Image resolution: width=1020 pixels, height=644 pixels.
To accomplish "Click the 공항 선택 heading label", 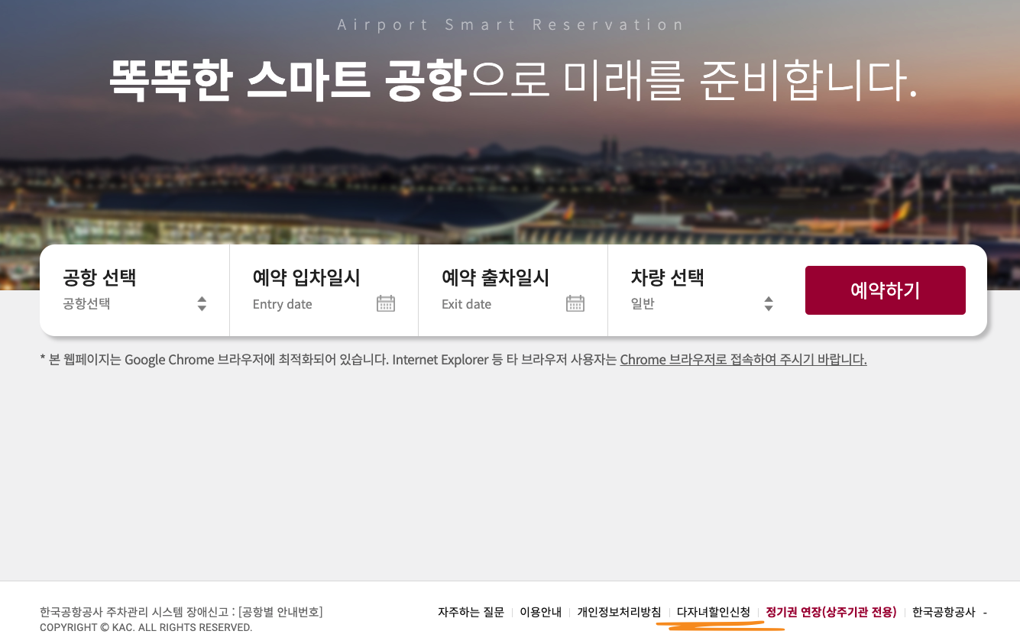I will (x=99, y=277).
